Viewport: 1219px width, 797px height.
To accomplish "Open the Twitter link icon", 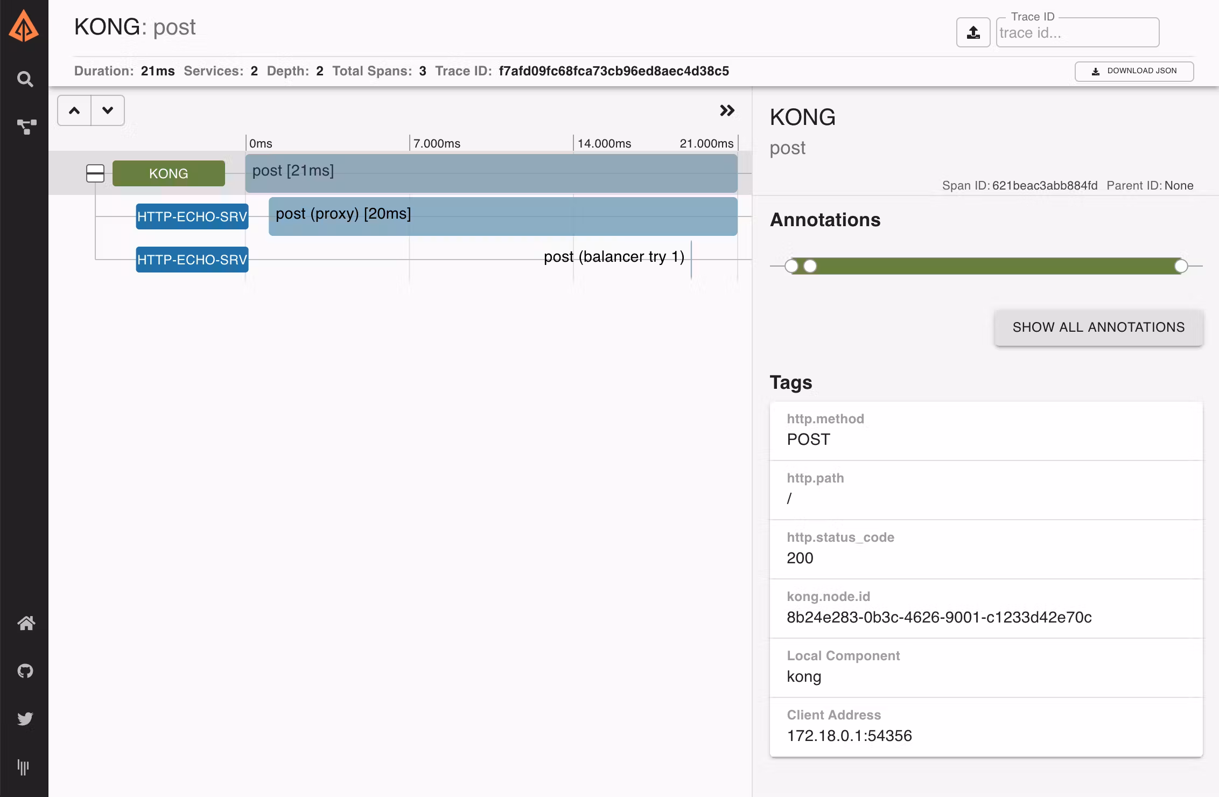I will (25, 718).
